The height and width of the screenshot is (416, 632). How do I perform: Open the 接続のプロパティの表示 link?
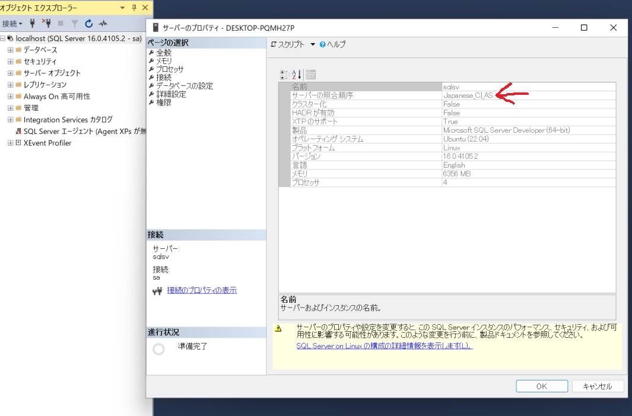point(202,290)
